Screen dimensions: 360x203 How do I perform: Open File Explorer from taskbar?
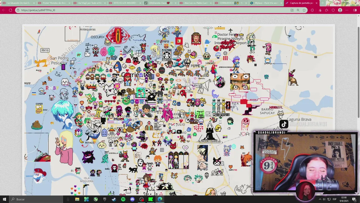77,199
